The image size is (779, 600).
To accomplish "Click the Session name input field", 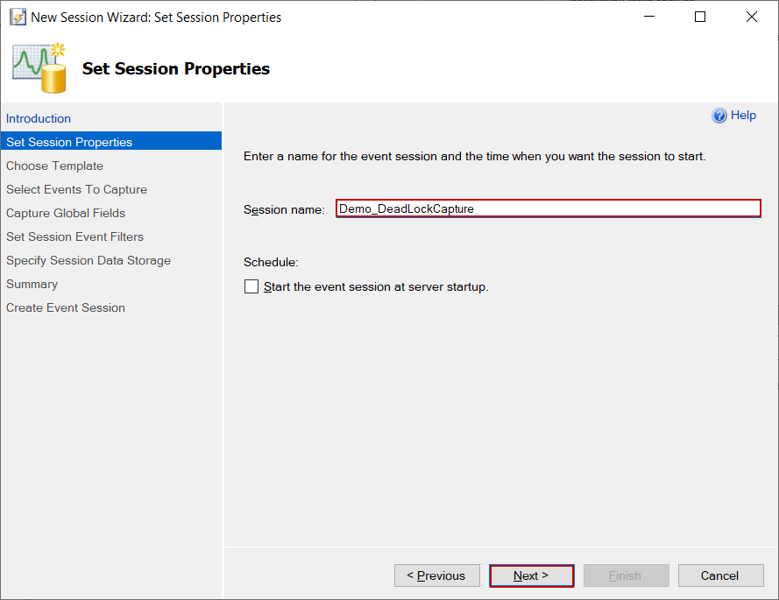I will tap(548, 208).
